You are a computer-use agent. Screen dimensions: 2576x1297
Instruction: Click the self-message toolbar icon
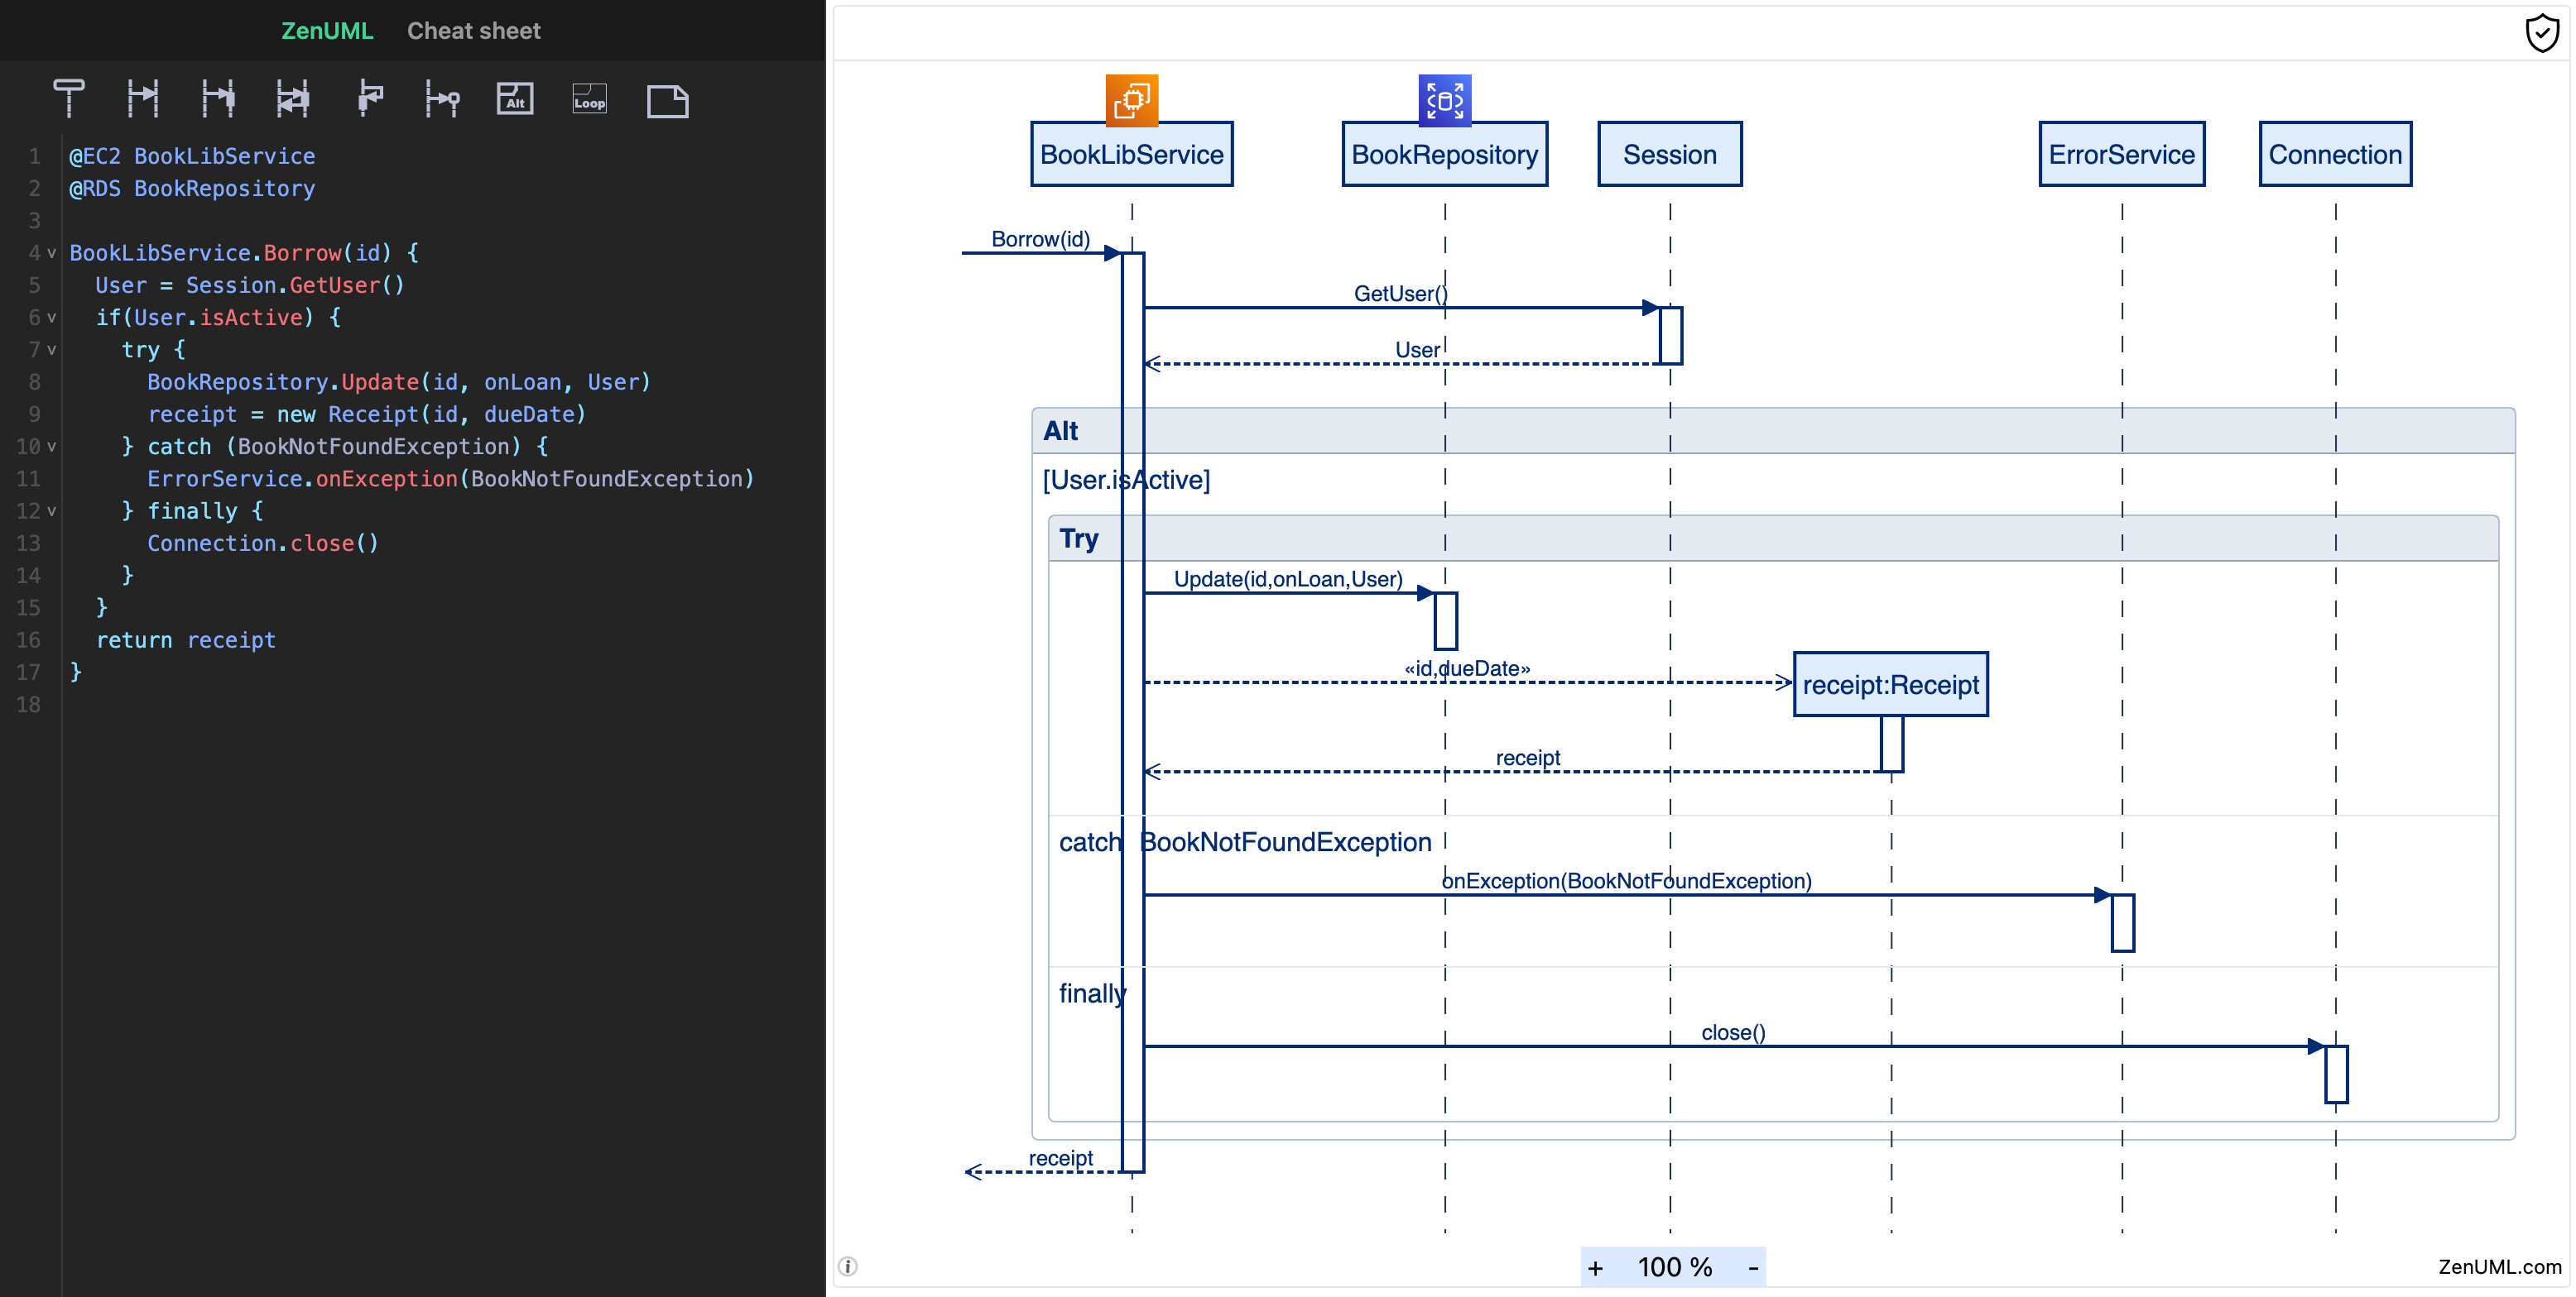click(x=369, y=98)
